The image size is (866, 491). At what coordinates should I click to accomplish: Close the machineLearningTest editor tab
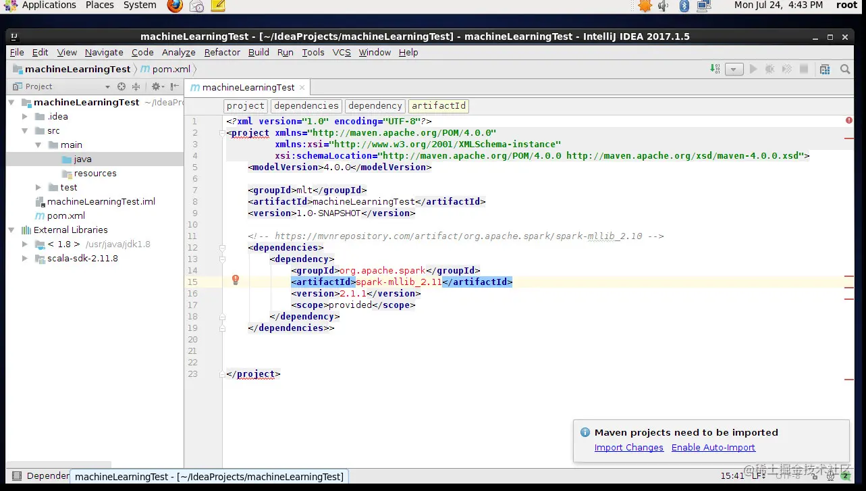[x=302, y=87]
